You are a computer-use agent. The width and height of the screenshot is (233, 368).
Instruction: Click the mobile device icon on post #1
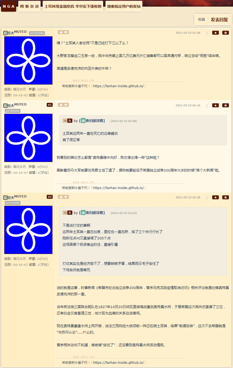[207, 106]
